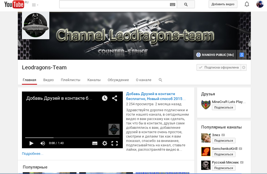Screen dimensions: 267x174
Task: Click the channel watermark in the player
Action: (114, 129)
